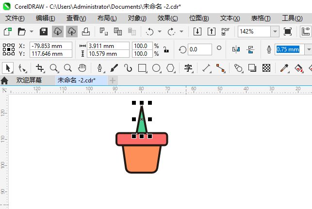
Task: Undo the last action
Action: coord(149,32)
